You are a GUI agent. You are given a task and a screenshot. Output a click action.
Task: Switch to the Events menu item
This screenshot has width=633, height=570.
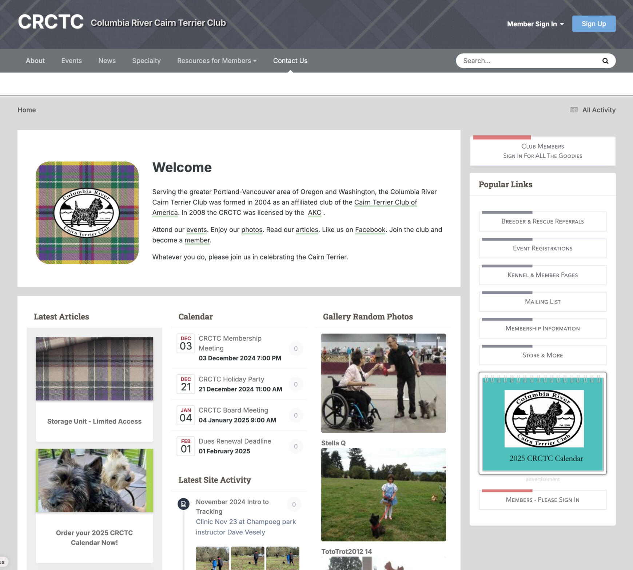pyautogui.click(x=71, y=61)
